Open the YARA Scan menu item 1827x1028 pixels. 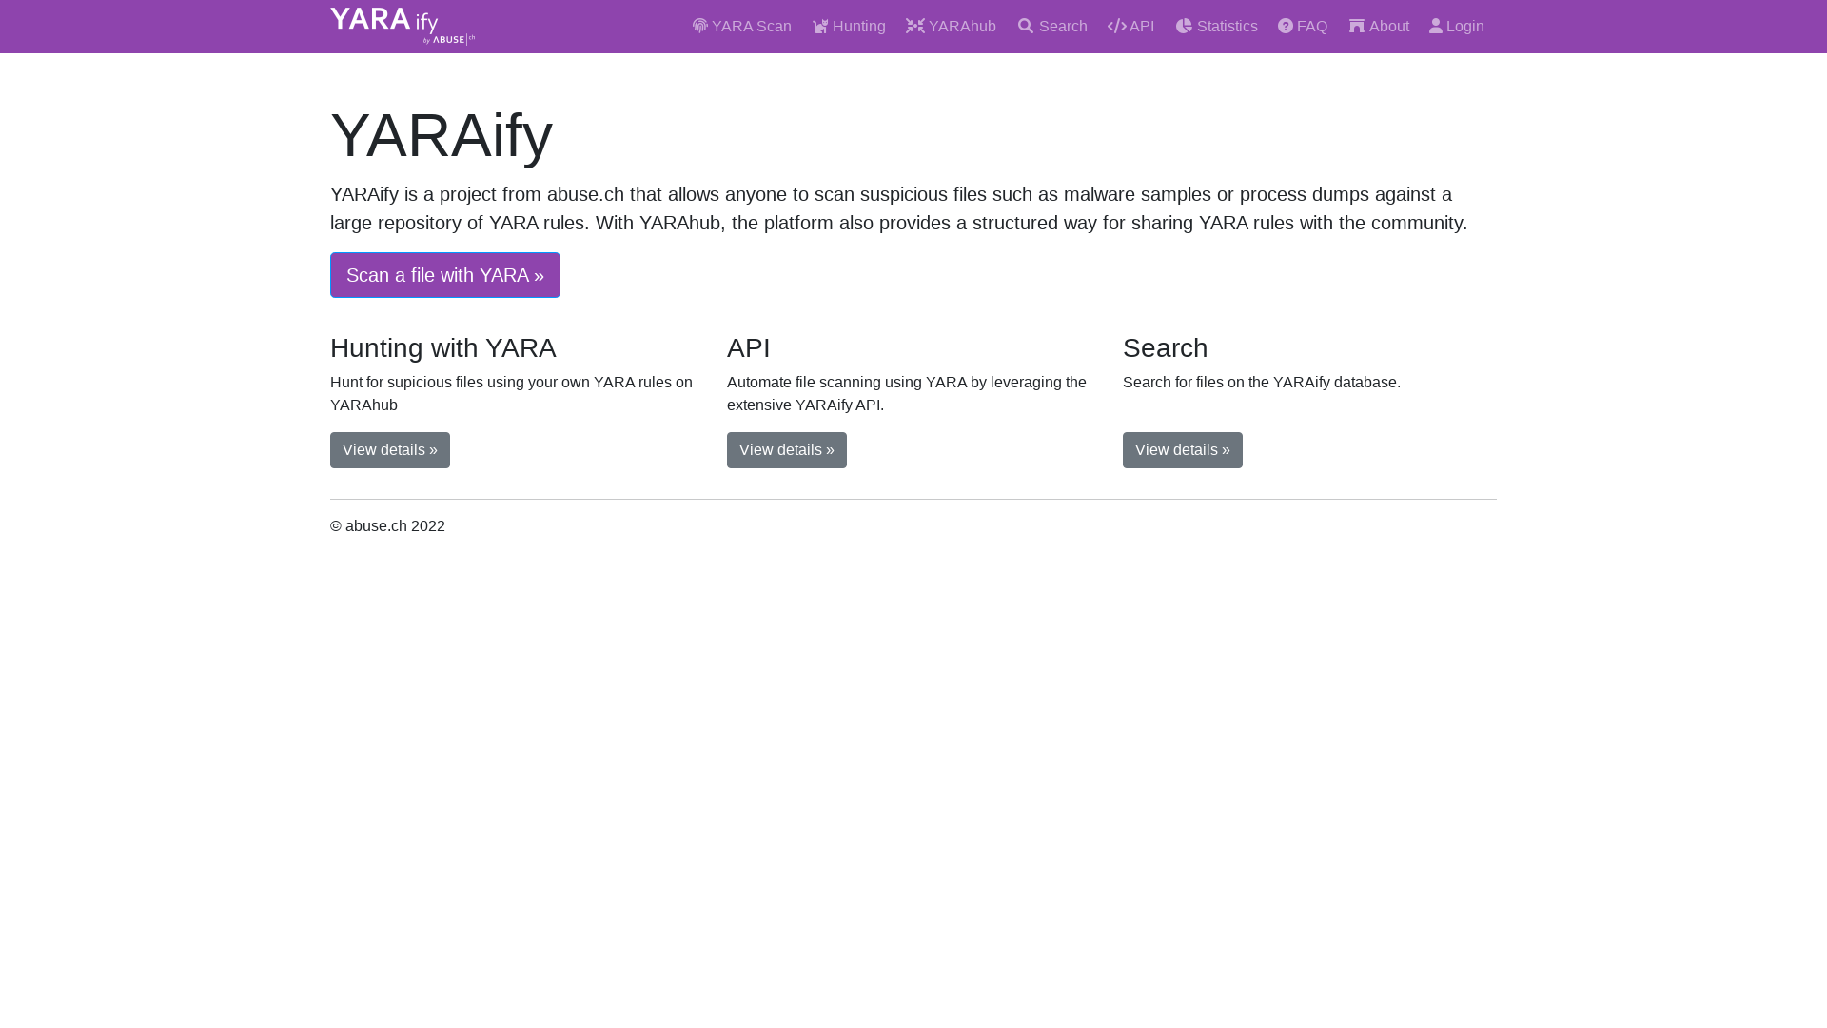pyautogui.click(x=742, y=27)
